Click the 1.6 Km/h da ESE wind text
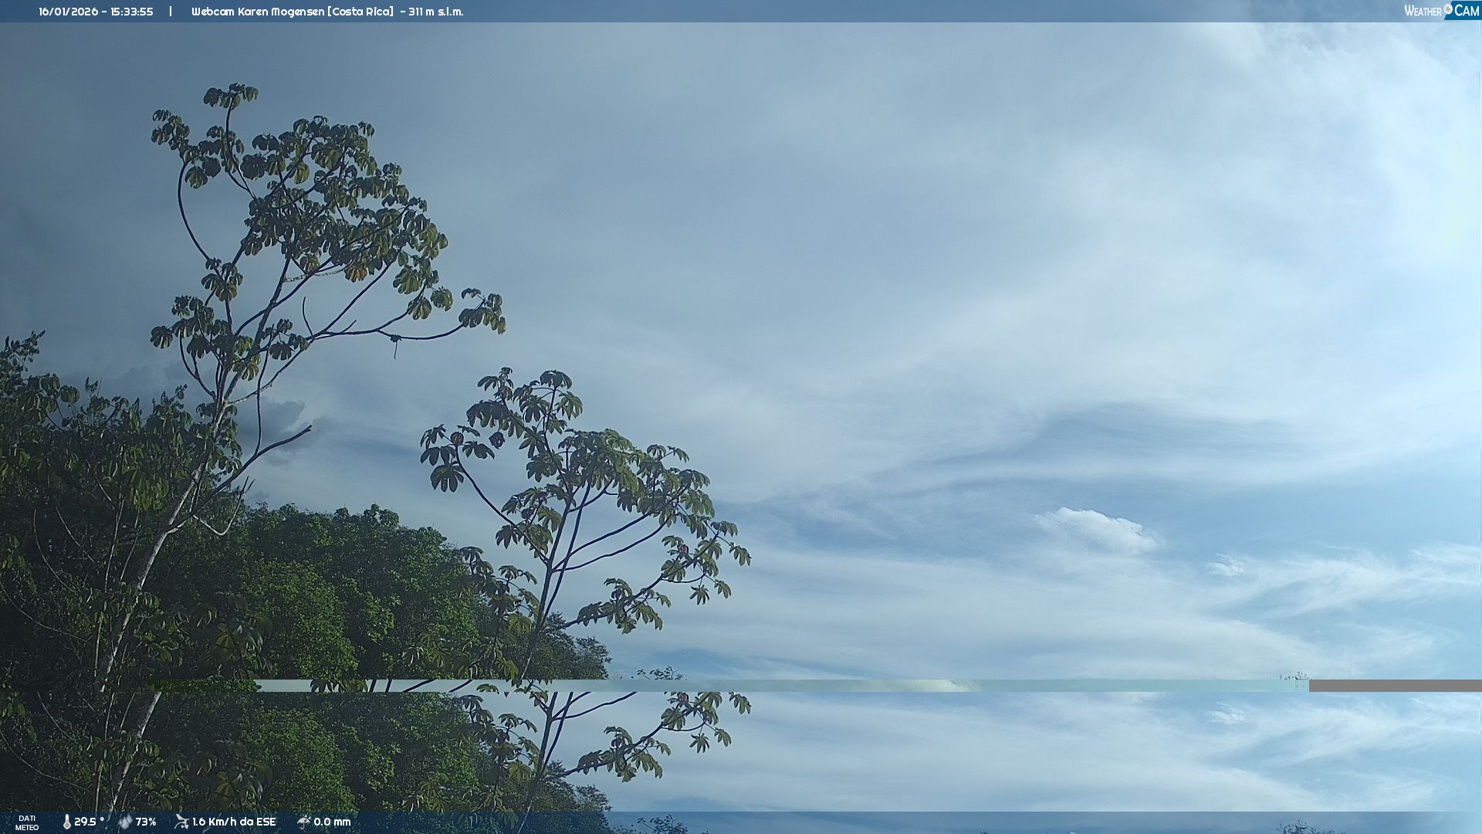The image size is (1482, 834). (x=234, y=822)
